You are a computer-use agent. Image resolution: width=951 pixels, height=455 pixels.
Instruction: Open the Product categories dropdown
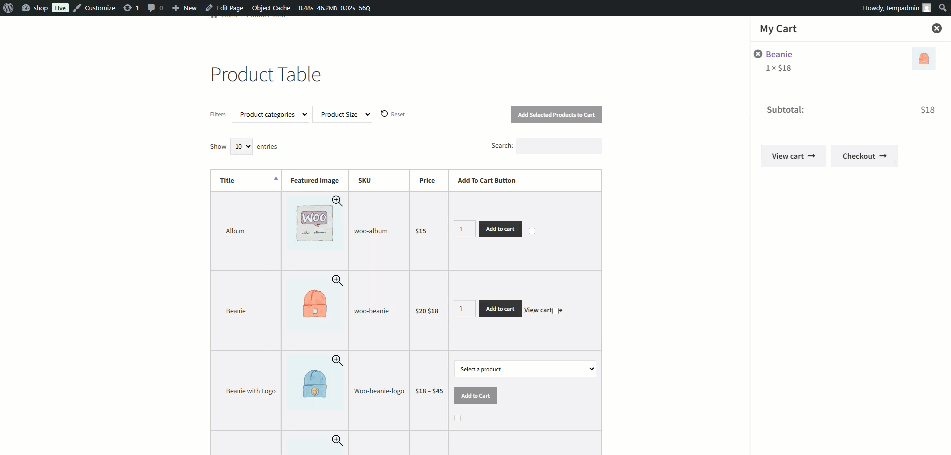point(271,114)
